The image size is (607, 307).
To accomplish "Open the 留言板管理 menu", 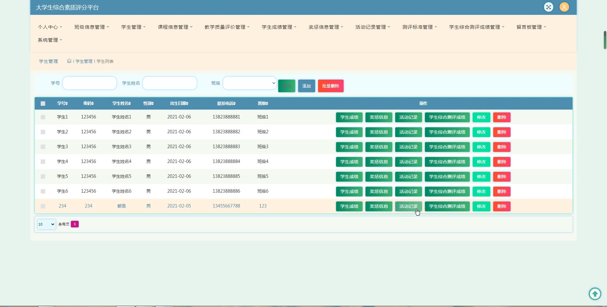I will coord(531,27).
